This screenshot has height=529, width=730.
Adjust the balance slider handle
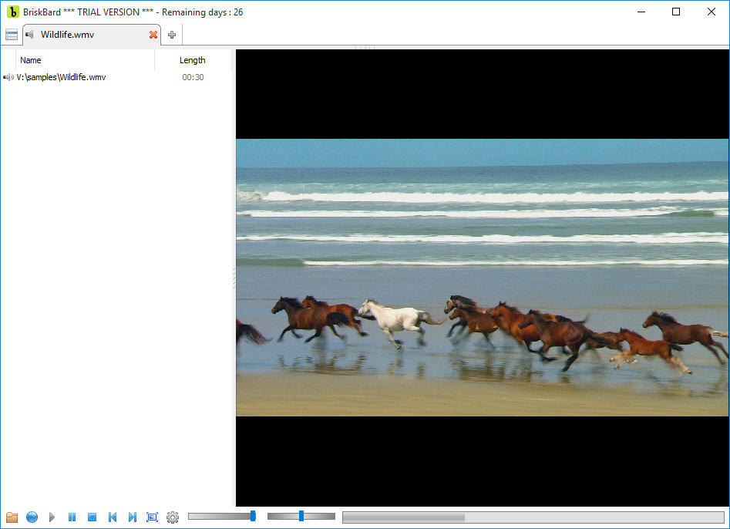301,515
